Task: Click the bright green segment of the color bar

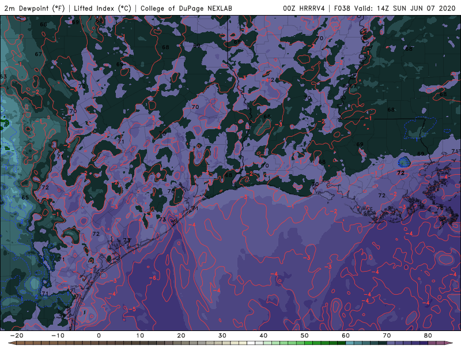Action: click(309, 343)
